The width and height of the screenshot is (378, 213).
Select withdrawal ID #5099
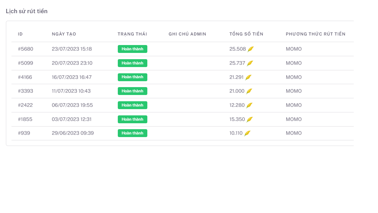26,63
